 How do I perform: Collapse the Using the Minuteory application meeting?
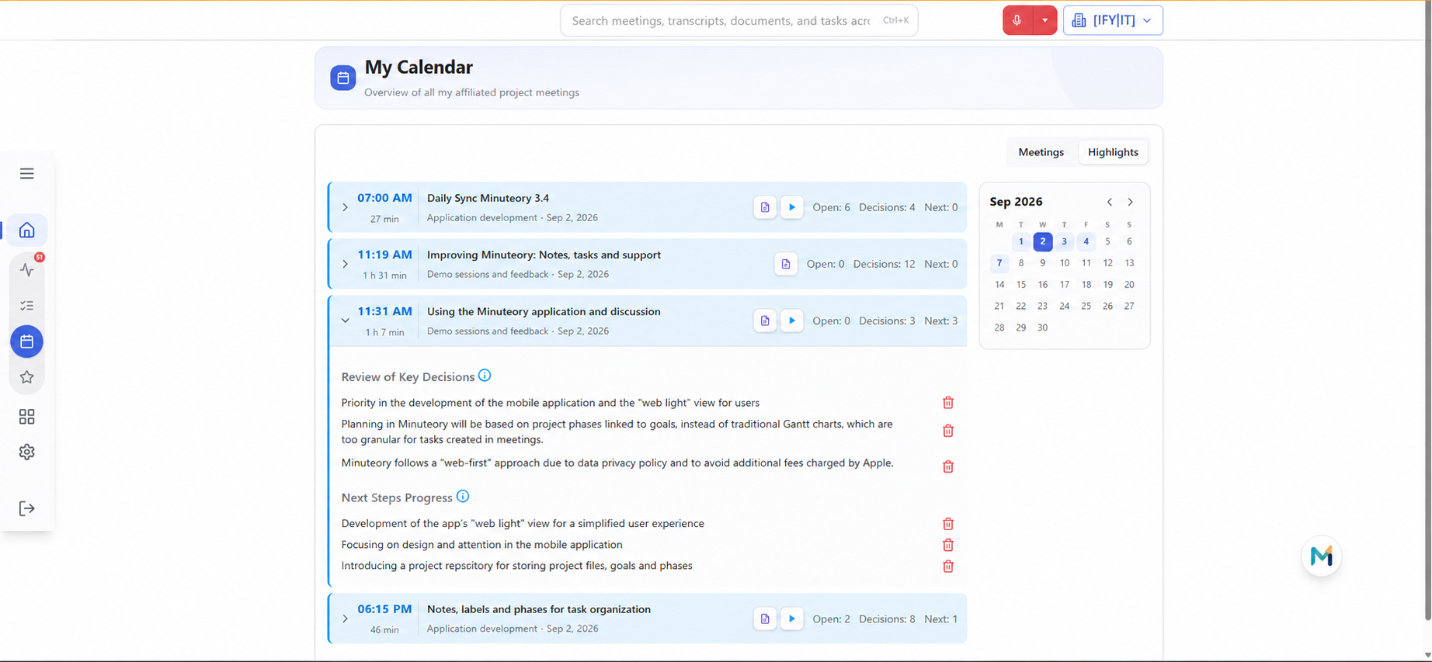(345, 321)
